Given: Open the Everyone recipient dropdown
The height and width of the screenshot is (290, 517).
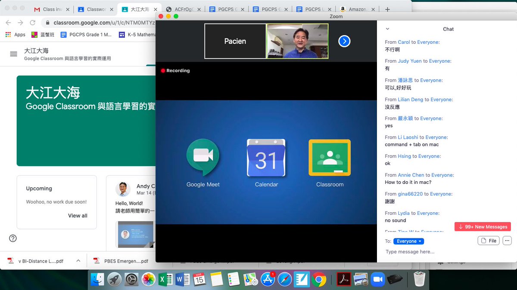Looking at the screenshot, I should pyautogui.click(x=408, y=241).
